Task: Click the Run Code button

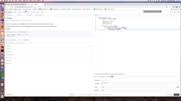Action: 169,95
